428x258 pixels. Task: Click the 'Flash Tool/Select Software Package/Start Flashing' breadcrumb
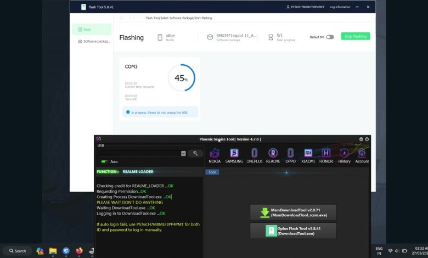179,18
